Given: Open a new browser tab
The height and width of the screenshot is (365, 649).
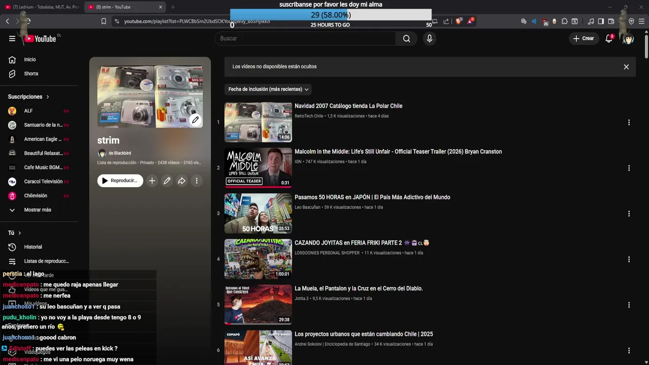Looking at the screenshot, I should (x=173, y=7).
